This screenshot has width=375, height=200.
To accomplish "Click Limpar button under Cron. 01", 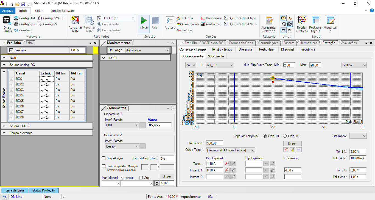I will (292, 143).
